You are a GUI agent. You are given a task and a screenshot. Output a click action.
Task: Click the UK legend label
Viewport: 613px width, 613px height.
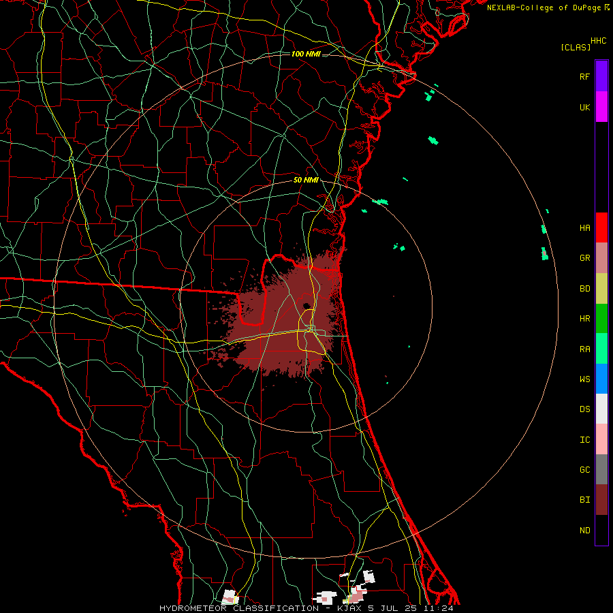click(584, 107)
